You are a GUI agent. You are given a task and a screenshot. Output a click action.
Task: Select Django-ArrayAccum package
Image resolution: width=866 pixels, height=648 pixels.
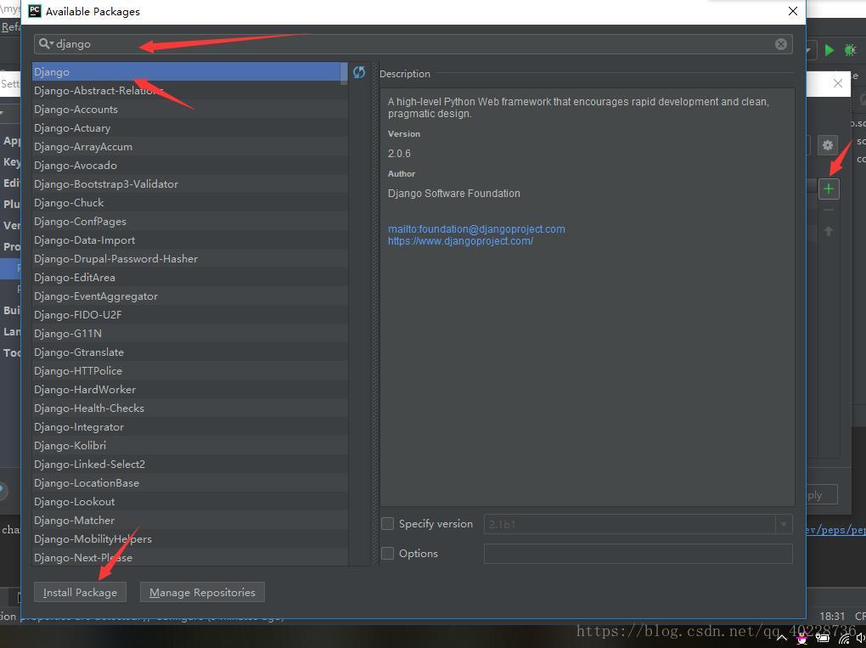point(190,147)
